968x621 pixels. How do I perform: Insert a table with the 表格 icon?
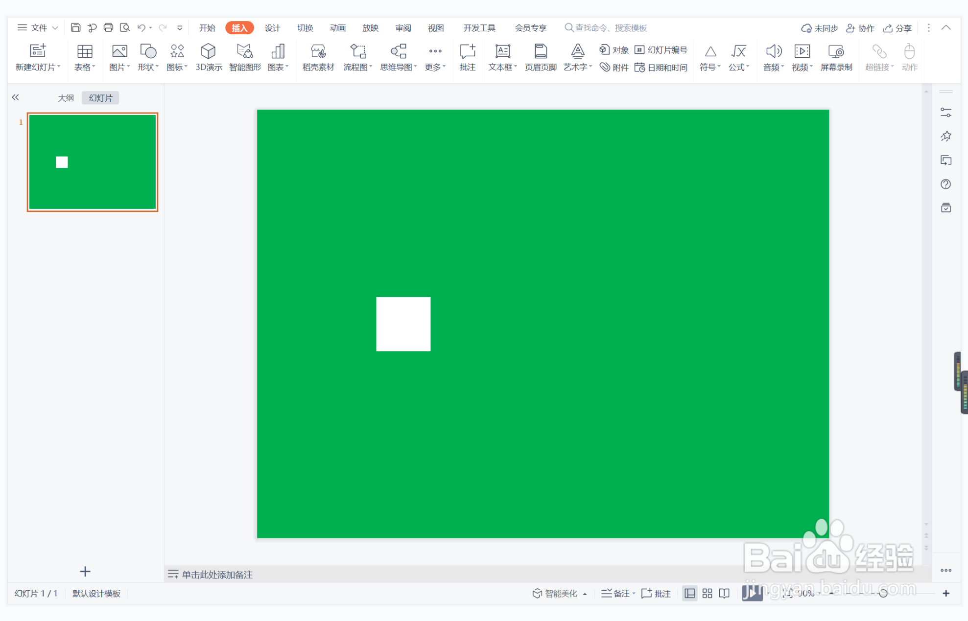(85, 51)
